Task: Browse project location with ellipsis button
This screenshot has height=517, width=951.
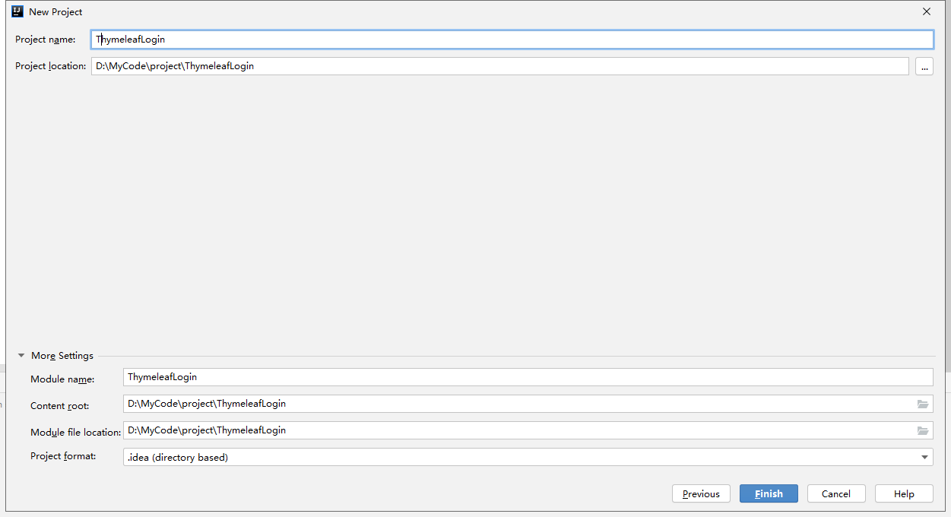Action: point(924,66)
